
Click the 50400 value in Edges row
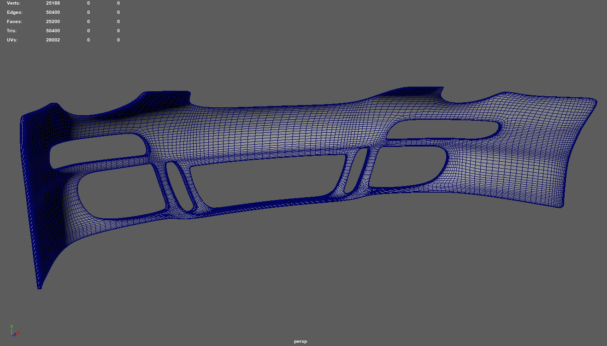pos(53,12)
